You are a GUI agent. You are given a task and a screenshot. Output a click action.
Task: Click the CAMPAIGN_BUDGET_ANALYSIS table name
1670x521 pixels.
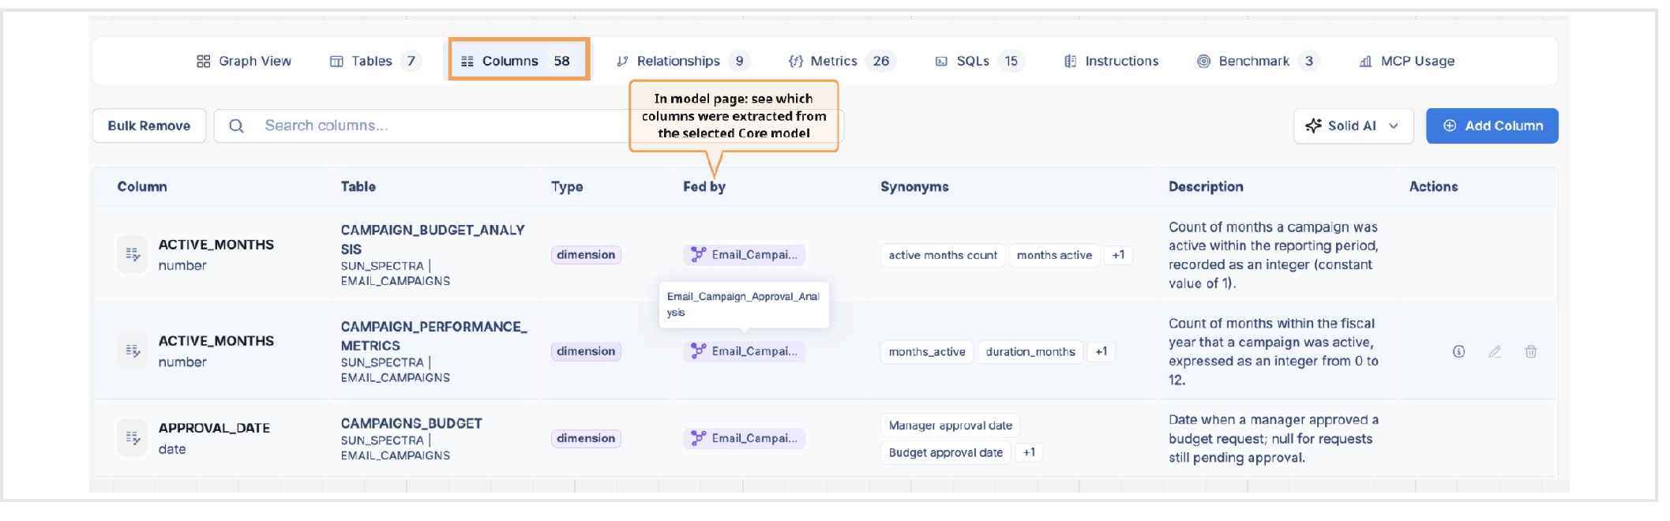point(433,239)
